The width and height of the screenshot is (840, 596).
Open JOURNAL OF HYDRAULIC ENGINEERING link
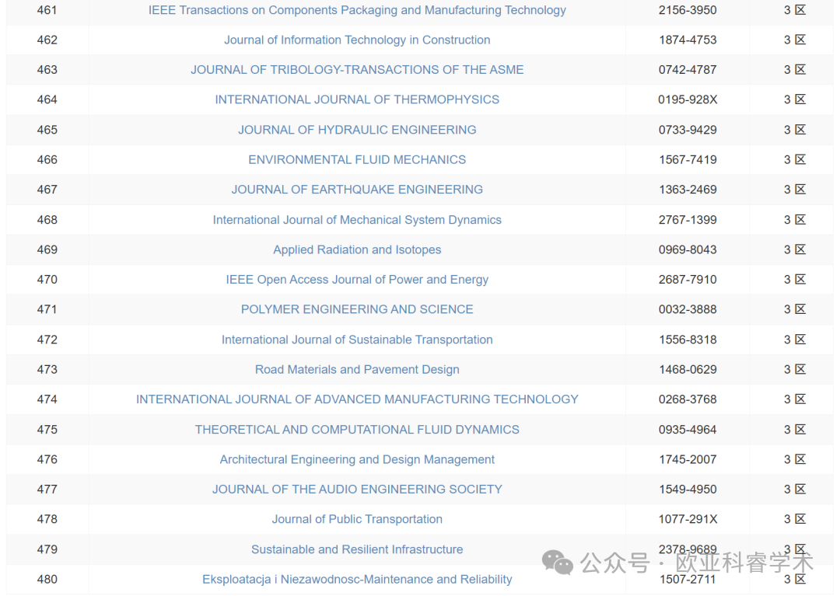pyautogui.click(x=357, y=130)
